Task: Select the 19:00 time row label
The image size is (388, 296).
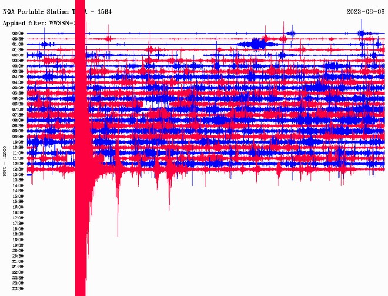Action: (x=18, y=240)
